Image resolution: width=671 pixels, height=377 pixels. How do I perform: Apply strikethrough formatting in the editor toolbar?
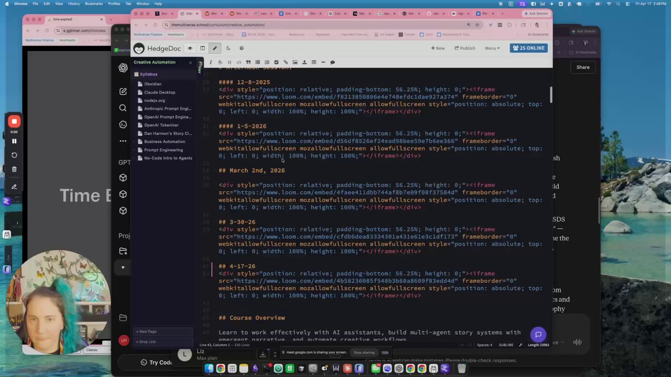click(x=220, y=62)
